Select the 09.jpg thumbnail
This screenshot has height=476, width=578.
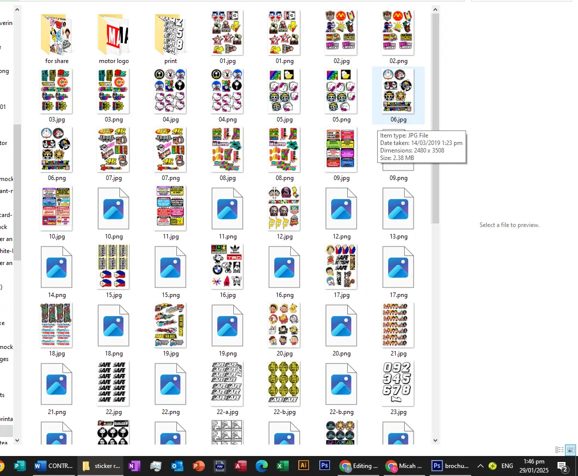pyautogui.click(x=341, y=149)
